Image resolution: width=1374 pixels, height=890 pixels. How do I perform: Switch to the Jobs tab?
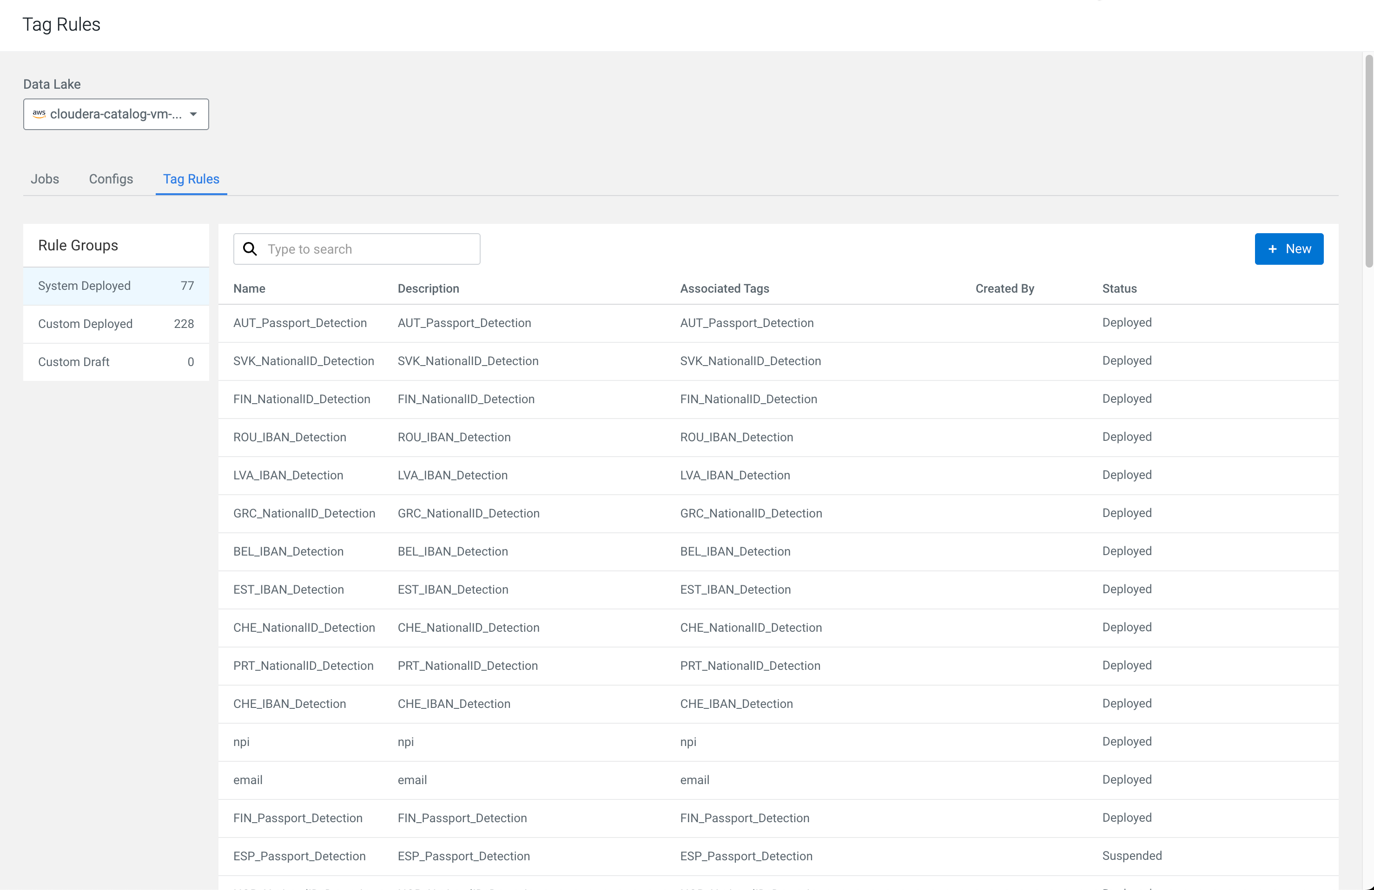pos(45,179)
